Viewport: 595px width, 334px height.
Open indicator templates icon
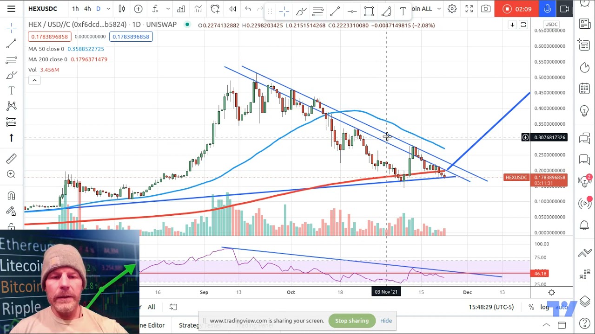pos(198,9)
